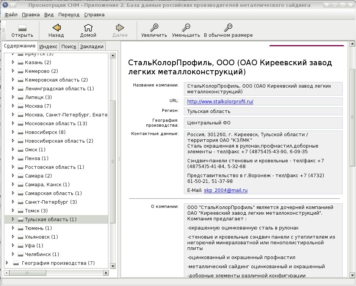
Task: Expand the Кемеровская область (2) node
Action: click(13, 80)
